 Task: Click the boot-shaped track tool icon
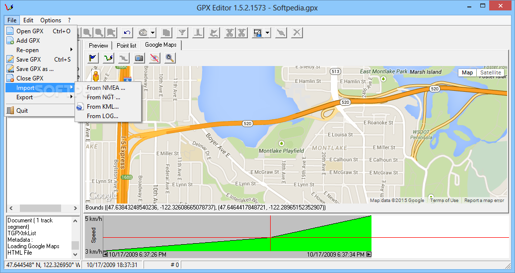pos(198,32)
